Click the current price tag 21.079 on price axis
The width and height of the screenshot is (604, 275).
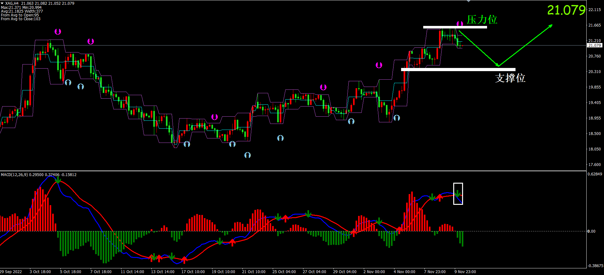[x=595, y=46]
